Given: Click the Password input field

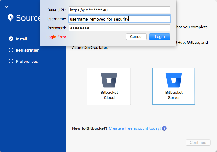Looking at the screenshot, I should 119,28.
